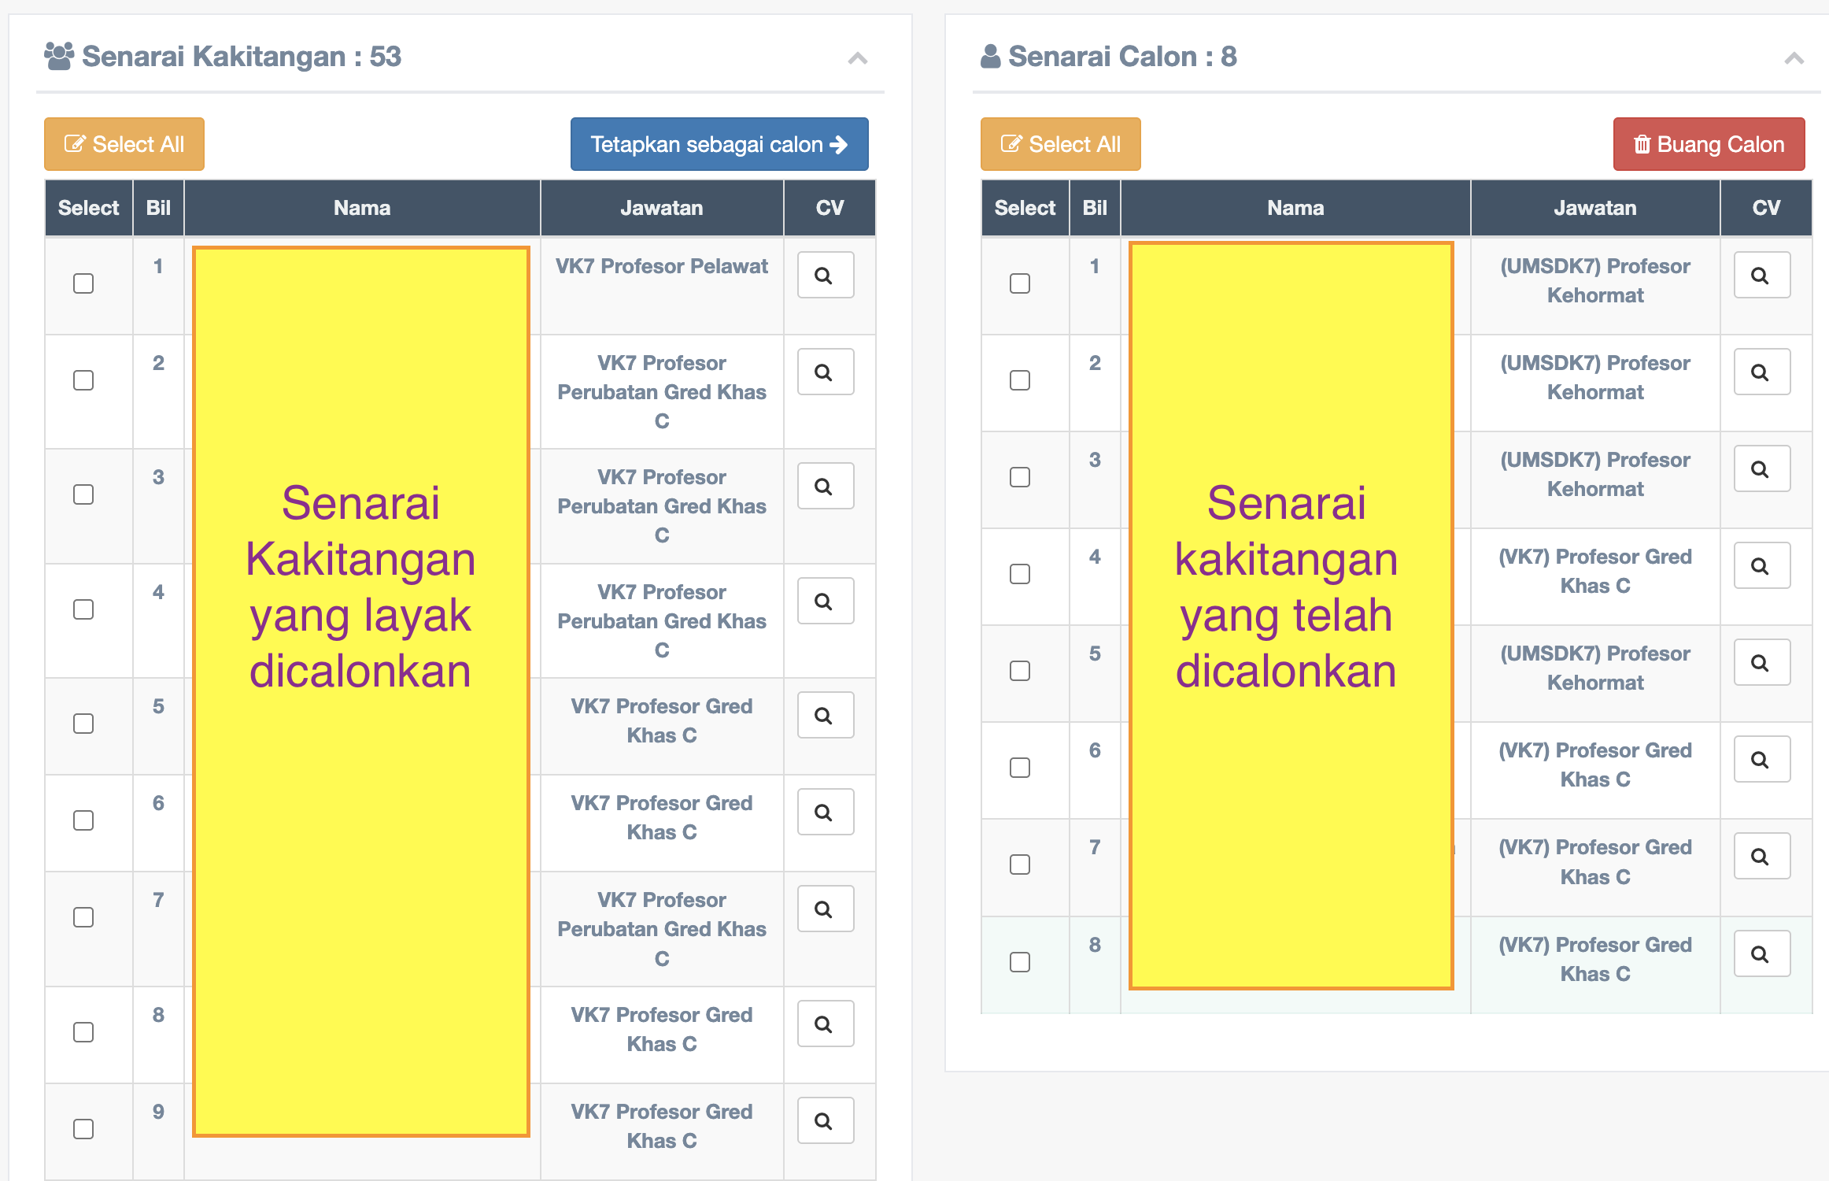Click Jawatan column header in Calon table
Image resolution: width=1829 pixels, height=1181 pixels.
tap(1594, 208)
